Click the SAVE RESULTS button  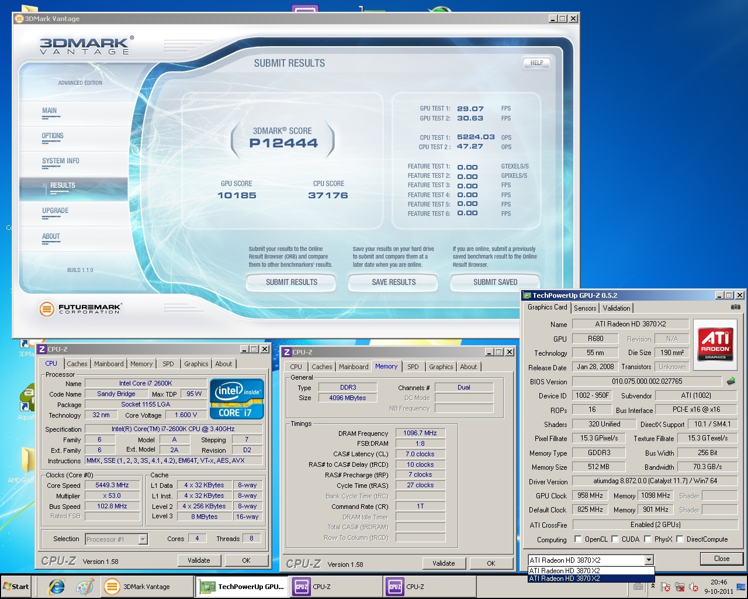[393, 282]
